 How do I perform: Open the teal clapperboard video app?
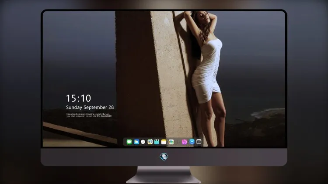157,142
